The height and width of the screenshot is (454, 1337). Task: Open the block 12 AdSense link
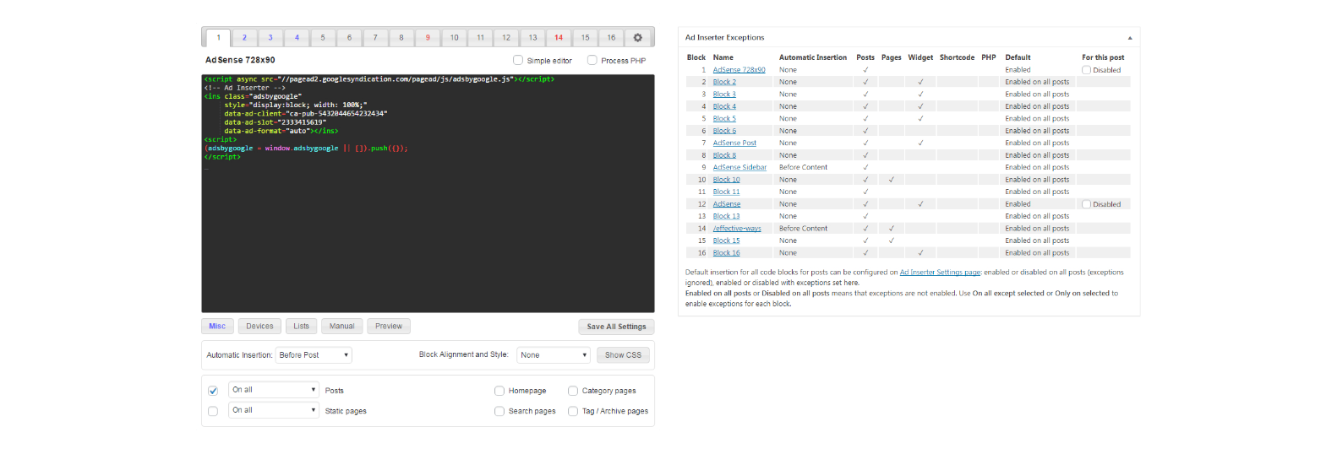click(x=726, y=204)
